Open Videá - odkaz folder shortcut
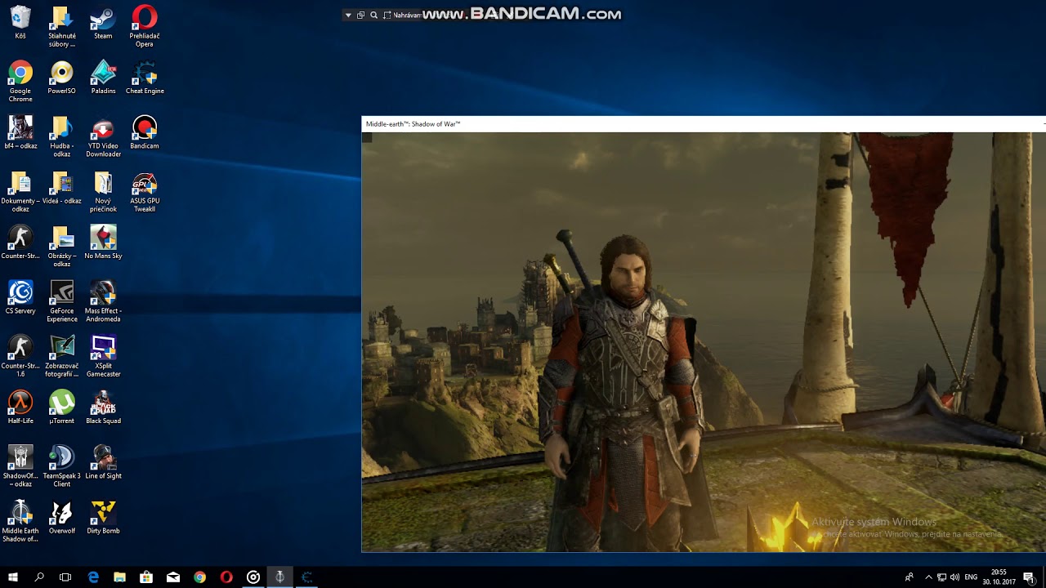Image resolution: width=1046 pixels, height=588 pixels. click(x=62, y=187)
